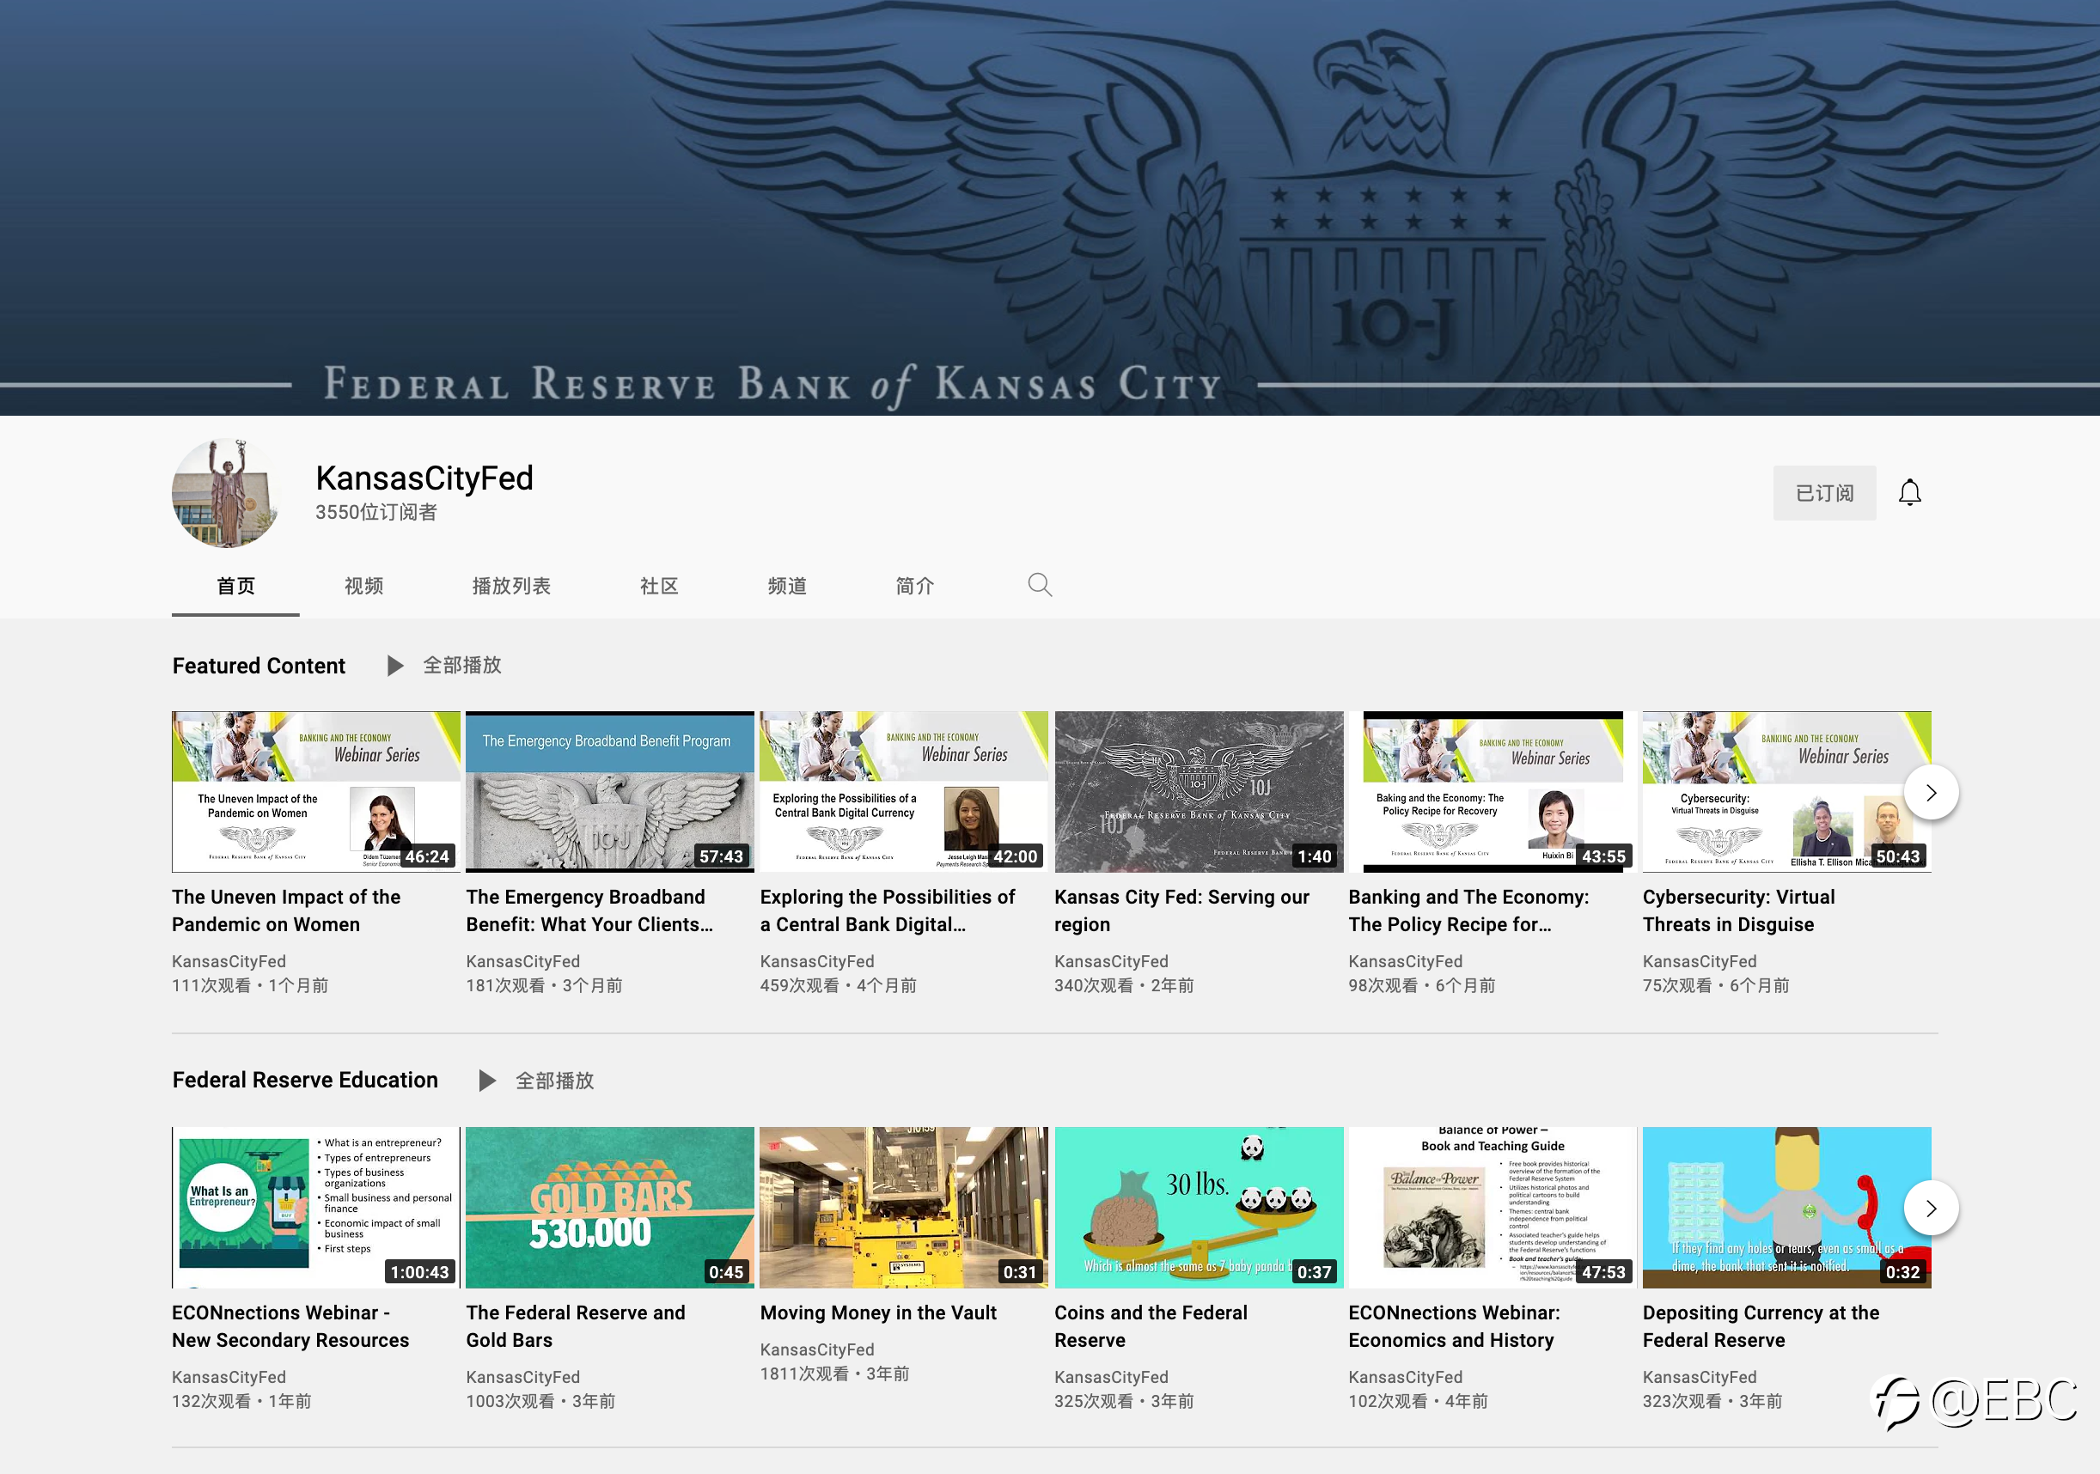Screen dimensions: 2100x1474
Task: Click the title The Emergency Broadband Benefit
Action: [589, 911]
